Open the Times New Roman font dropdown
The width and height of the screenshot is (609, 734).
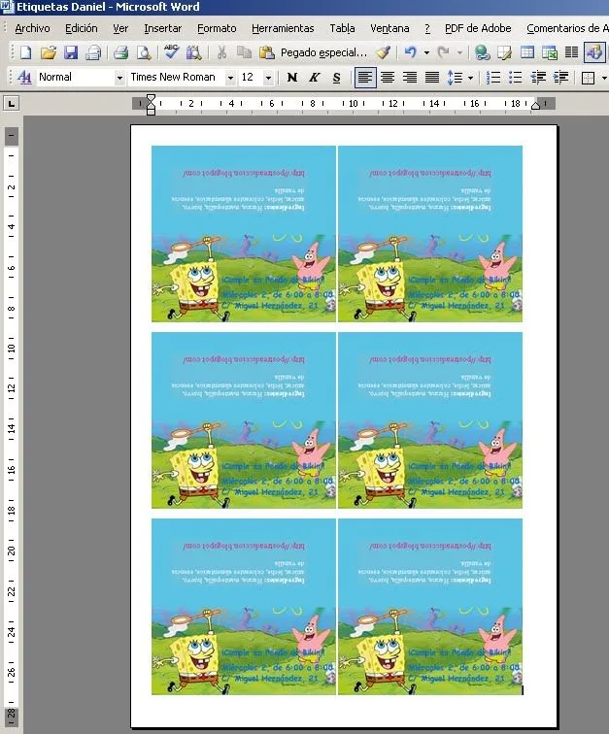click(x=230, y=78)
